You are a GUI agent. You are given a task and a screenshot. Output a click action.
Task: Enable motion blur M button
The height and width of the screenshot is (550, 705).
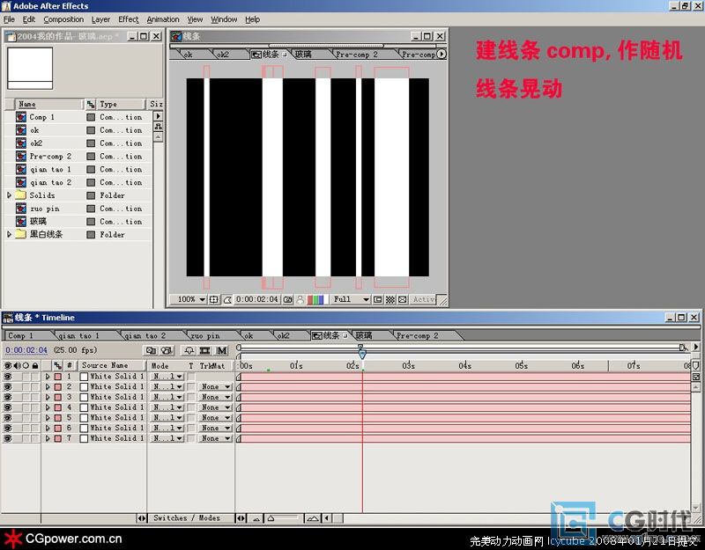point(222,350)
